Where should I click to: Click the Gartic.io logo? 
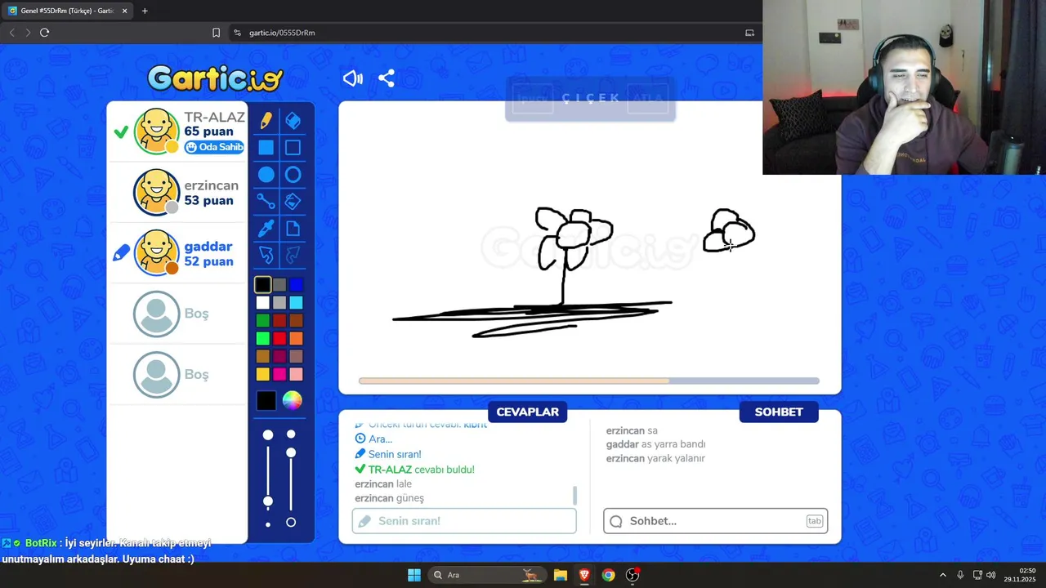(x=215, y=78)
